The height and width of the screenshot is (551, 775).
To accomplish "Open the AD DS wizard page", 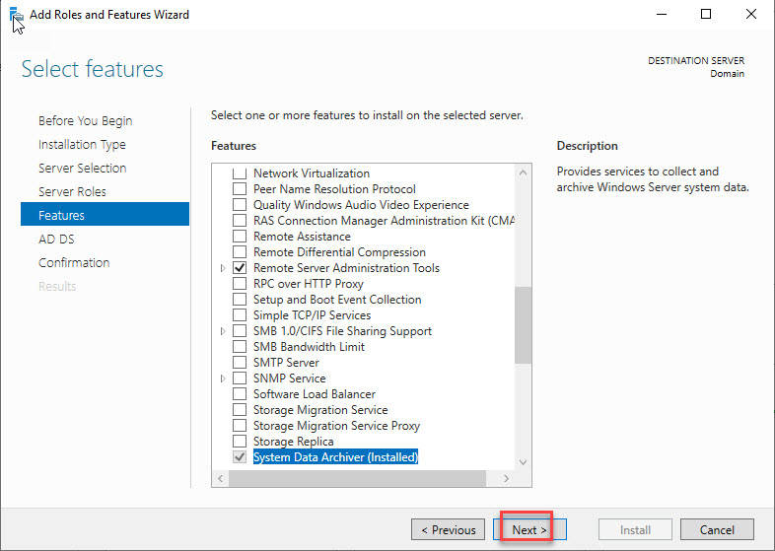I will click(x=56, y=239).
